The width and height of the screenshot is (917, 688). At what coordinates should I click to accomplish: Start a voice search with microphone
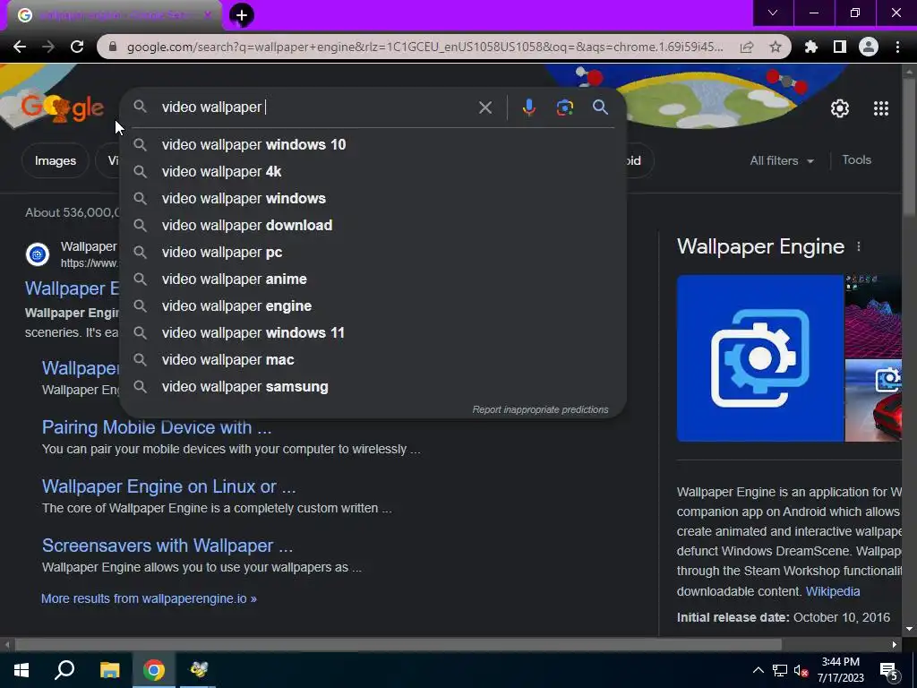pos(528,107)
